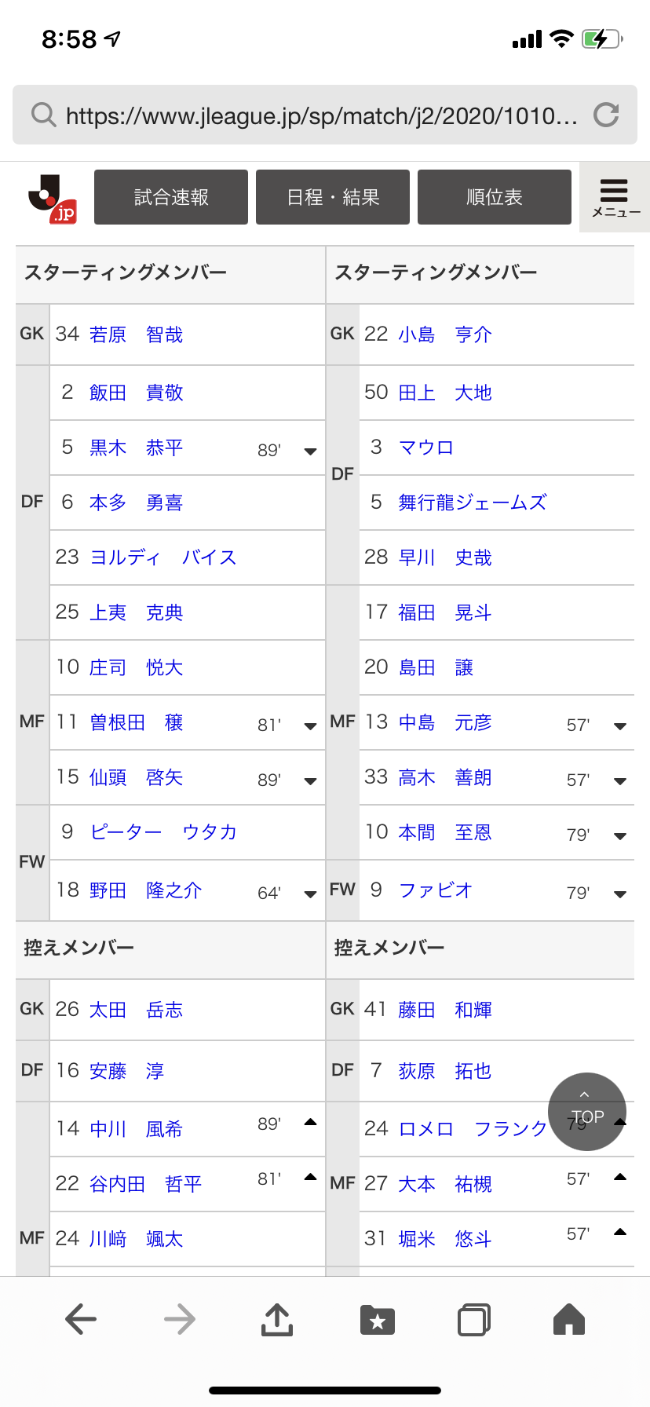Expand substitution arrow next to ファビオ

(620, 894)
